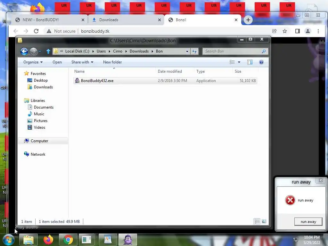Switch to details view icon in status bar
The image size is (328, 246).
tap(257, 221)
